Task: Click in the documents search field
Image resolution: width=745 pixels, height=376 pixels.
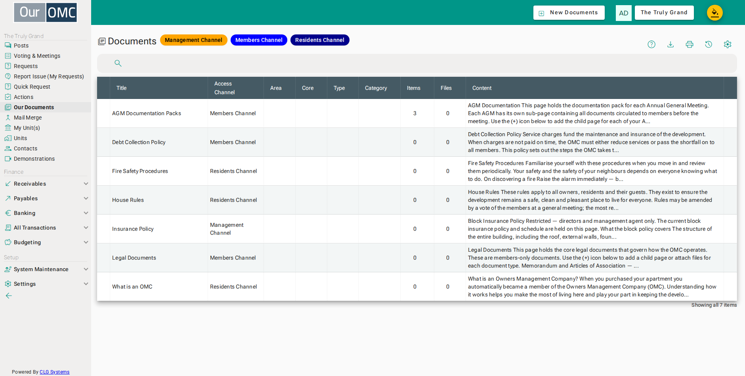Action: (x=417, y=63)
